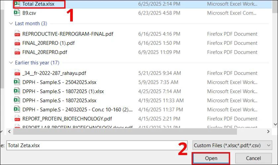Viewport: 278px width, 165px height.
Task: Click Microsoft Excel Com... type for B9.csv
Action: pos(232,13)
